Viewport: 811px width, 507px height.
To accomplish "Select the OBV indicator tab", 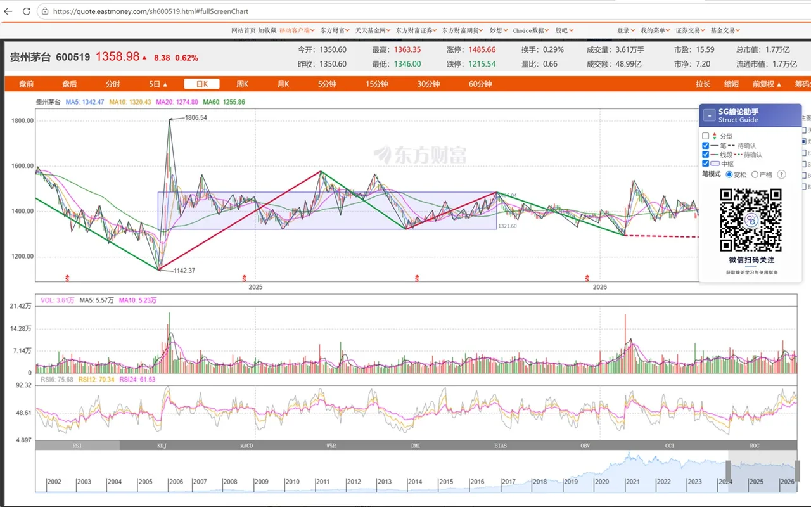I will pos(585,446).
